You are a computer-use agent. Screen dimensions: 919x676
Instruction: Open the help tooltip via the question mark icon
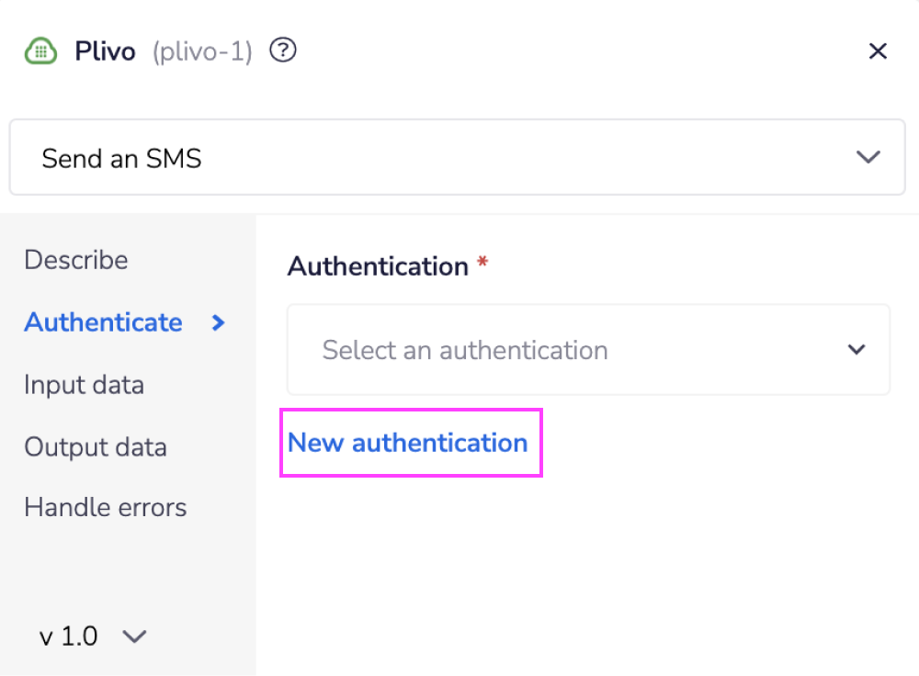point(282,51)
